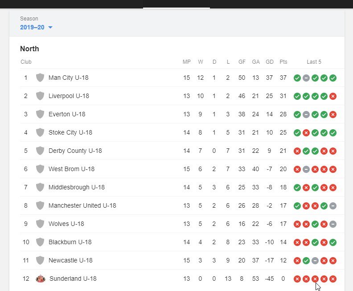This screenshot has height=291, width=353.
Task: Click the Pts column header
Action: coord(283,61)
